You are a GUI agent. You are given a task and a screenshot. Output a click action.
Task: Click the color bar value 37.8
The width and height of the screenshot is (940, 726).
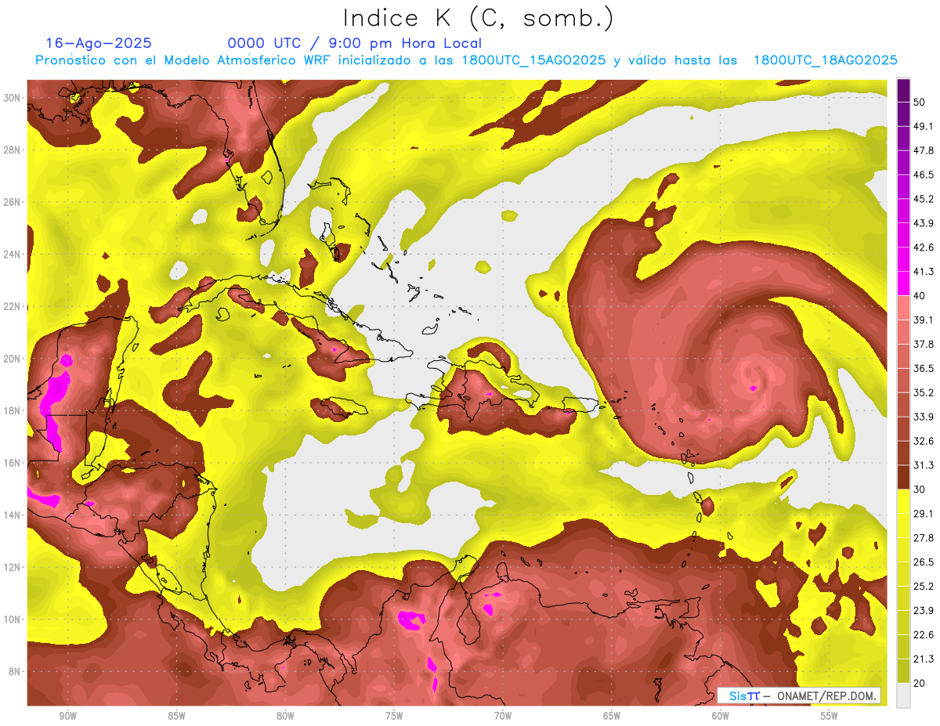coord(923,344)
